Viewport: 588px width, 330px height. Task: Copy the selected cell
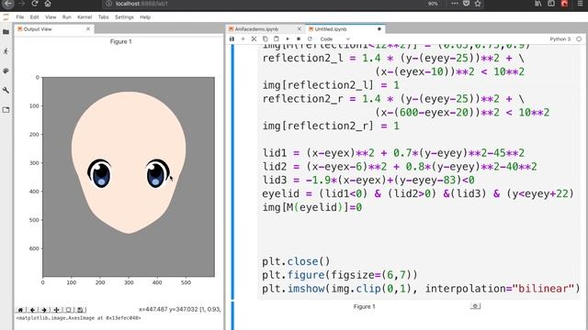click(266, 38)
